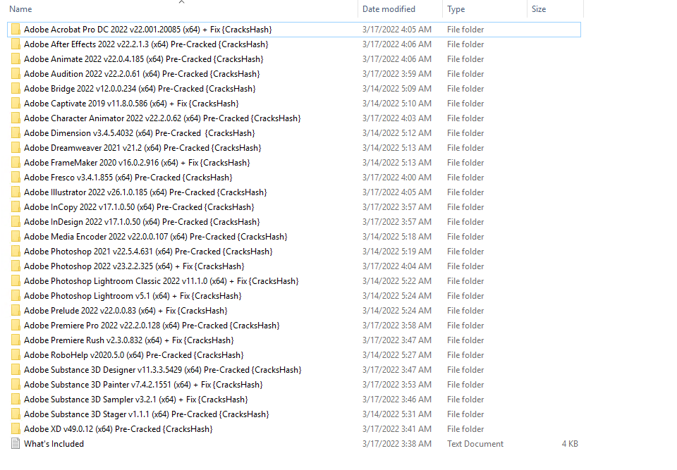Select Adobe Photoshop 2021 folder icon

(x=16, y=251)
